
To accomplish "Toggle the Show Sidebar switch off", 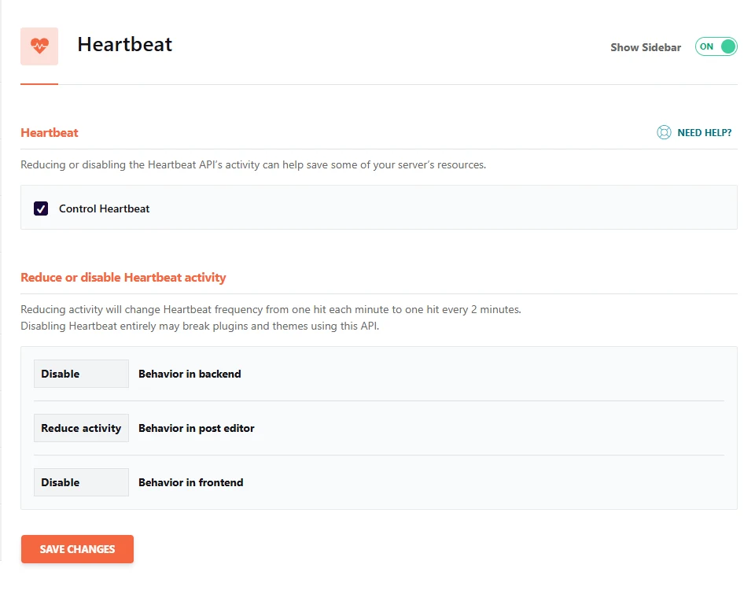I will coord(716,46).
